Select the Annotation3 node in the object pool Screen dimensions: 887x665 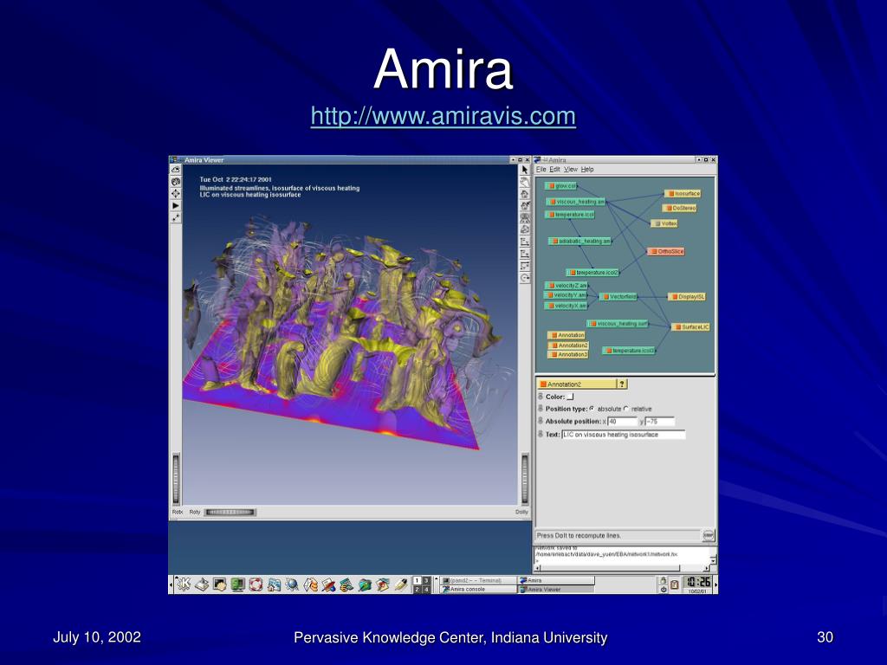click(568, 354)
